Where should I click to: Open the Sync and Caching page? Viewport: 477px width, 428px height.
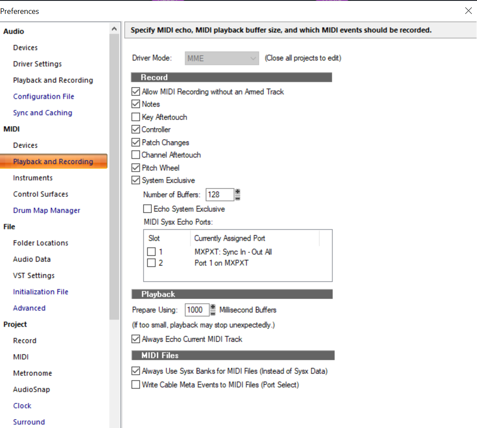coord(43,113)
